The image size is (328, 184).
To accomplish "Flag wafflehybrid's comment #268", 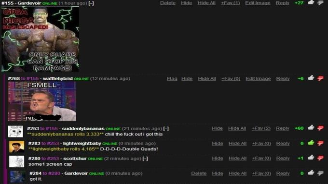I will [172, 79].
